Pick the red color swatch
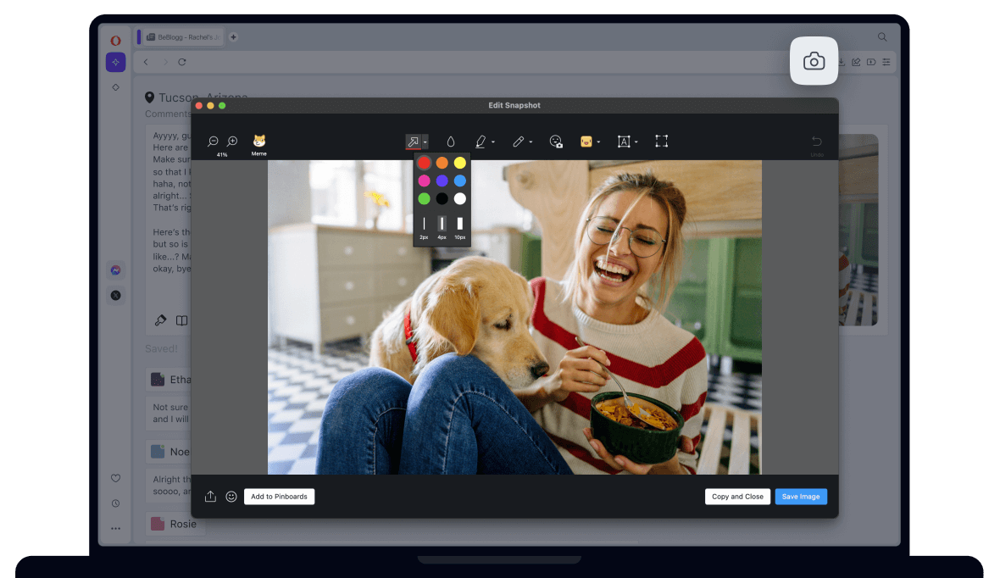This screenshot has height=578, width=1000. point(424,164)
